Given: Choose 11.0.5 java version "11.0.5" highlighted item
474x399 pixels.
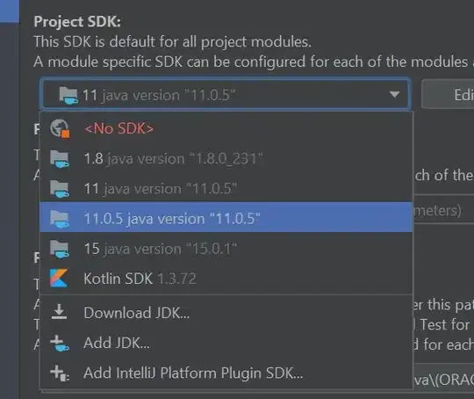Looking at the screenshot, I should pos(226,218).
